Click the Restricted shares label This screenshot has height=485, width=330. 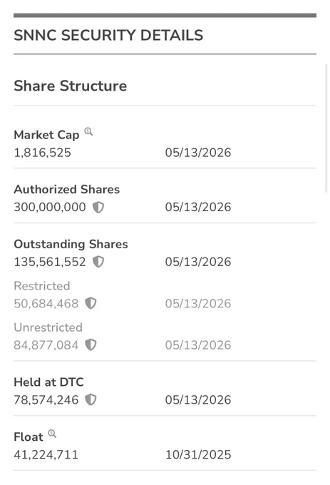[x=42, y=286]
